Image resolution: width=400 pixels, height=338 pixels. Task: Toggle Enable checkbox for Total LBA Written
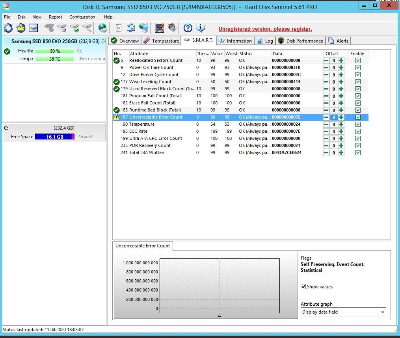tap(358, 152)
